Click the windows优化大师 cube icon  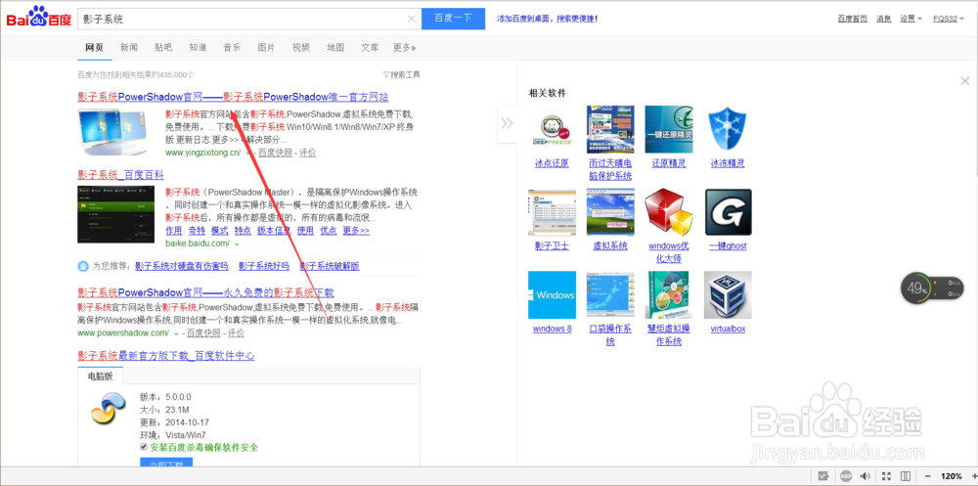click(669, 213)
